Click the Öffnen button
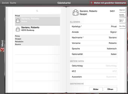Viewport: 128px width, 94px height. point(110,89)
